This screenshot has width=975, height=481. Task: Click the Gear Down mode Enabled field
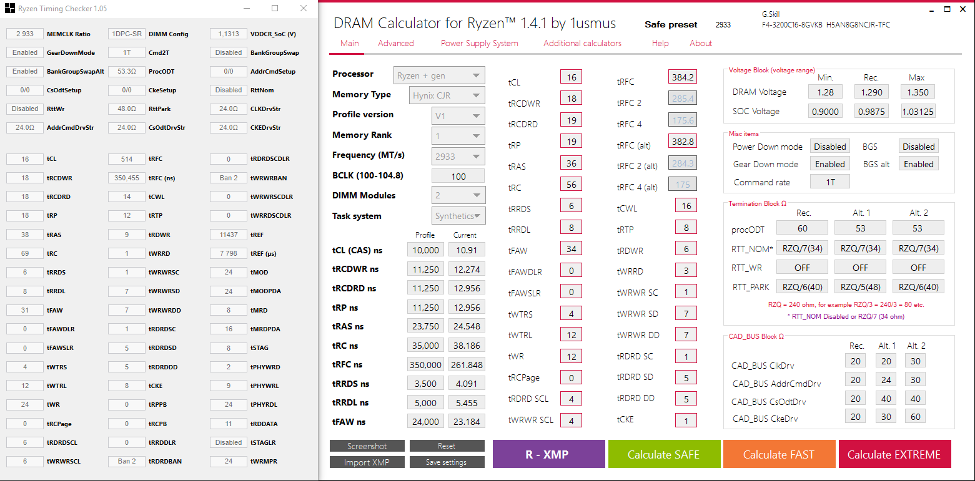[830, 164]
